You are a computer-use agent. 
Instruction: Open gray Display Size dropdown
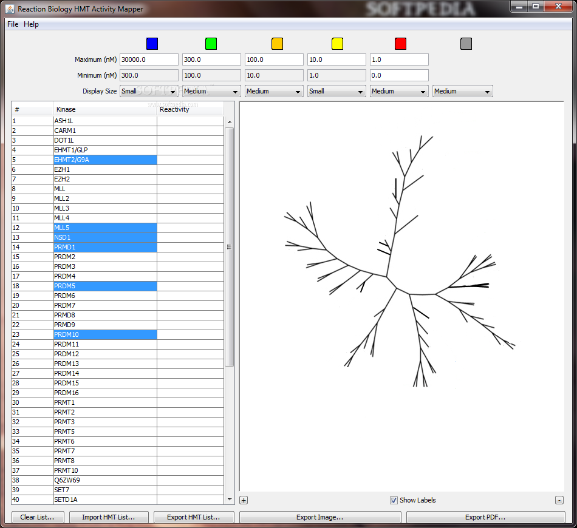[x=463, y=91]
